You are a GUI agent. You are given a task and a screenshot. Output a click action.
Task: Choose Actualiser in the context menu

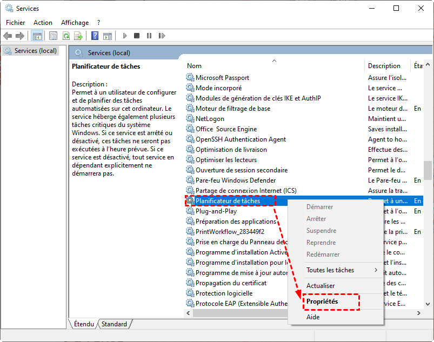coord(321,286)
